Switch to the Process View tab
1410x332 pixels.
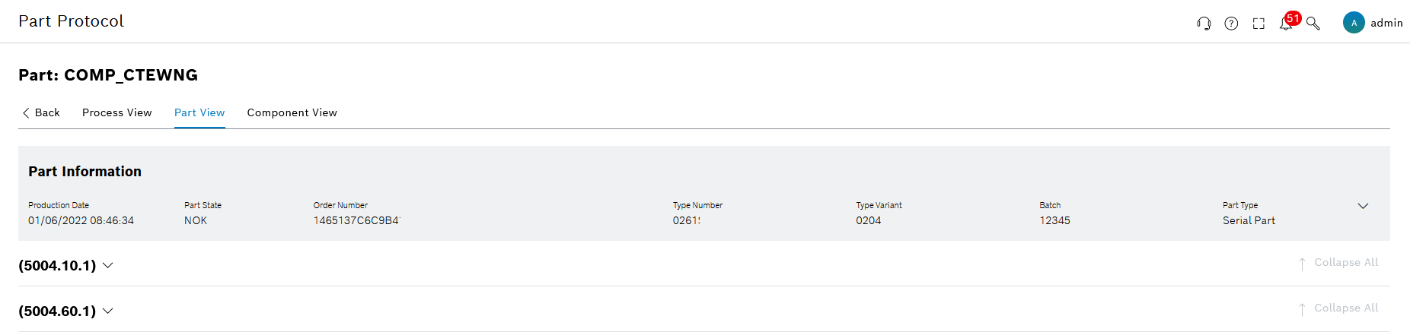coord(116,112)
